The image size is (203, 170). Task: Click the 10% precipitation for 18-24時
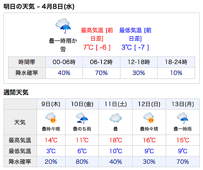(176, 73)
